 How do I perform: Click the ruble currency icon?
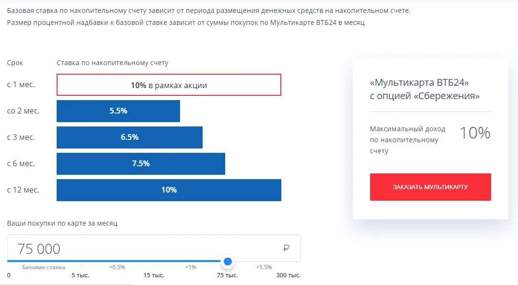click(x=287, y=248)
